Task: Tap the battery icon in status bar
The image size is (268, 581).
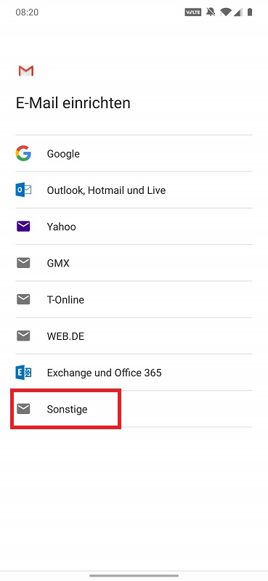Action: 250,12
